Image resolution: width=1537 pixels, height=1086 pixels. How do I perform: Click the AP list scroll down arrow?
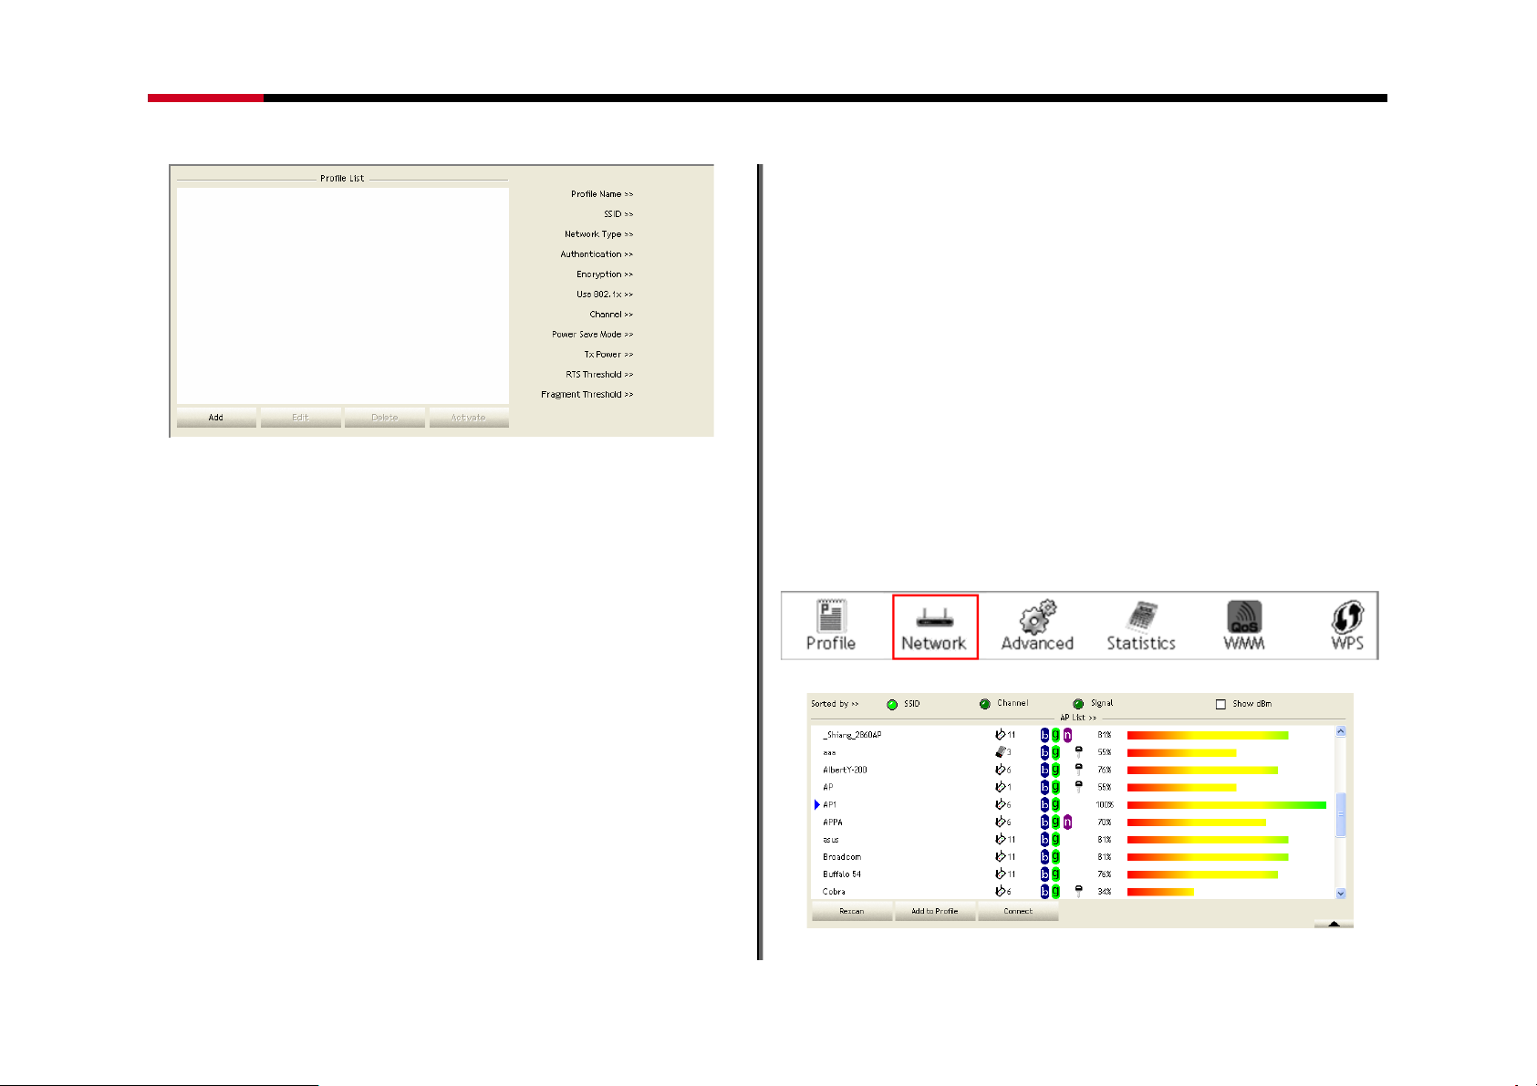pyautogui.click(x=1340, y=894)
